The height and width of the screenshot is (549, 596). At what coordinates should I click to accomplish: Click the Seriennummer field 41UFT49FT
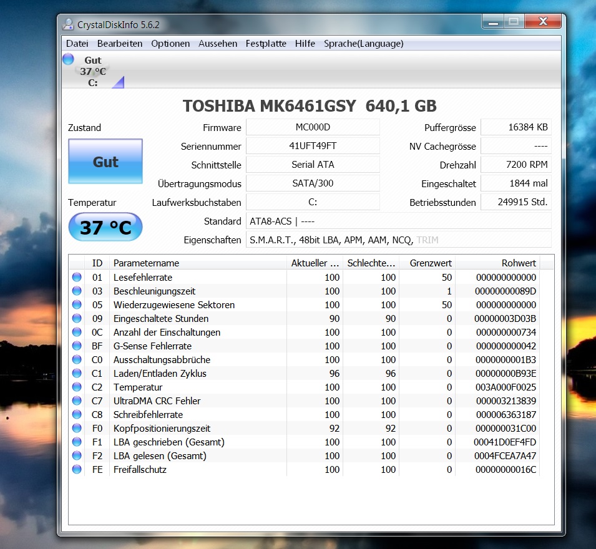(313, 146)
